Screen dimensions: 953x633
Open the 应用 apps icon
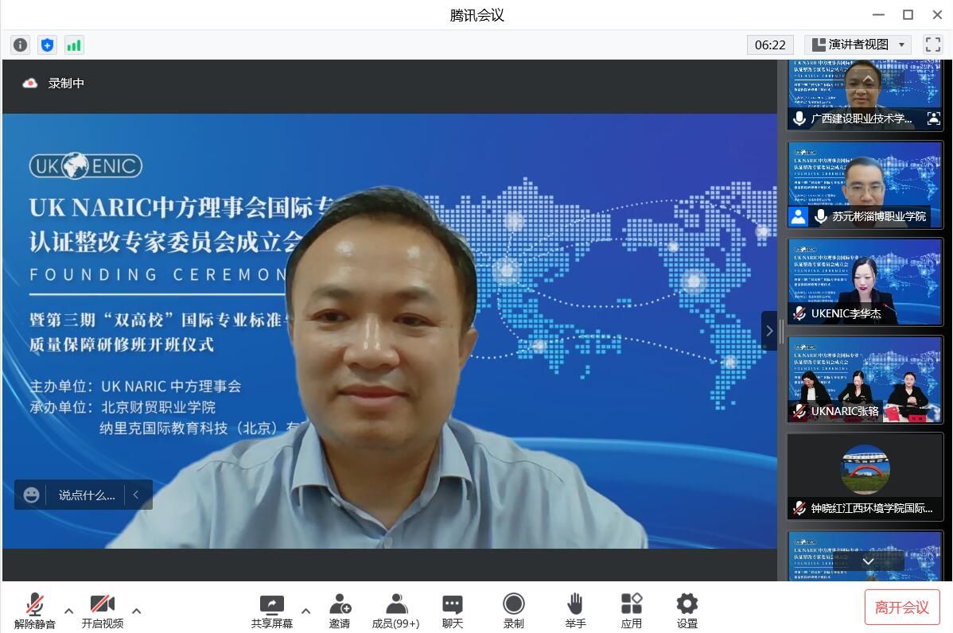632,610
